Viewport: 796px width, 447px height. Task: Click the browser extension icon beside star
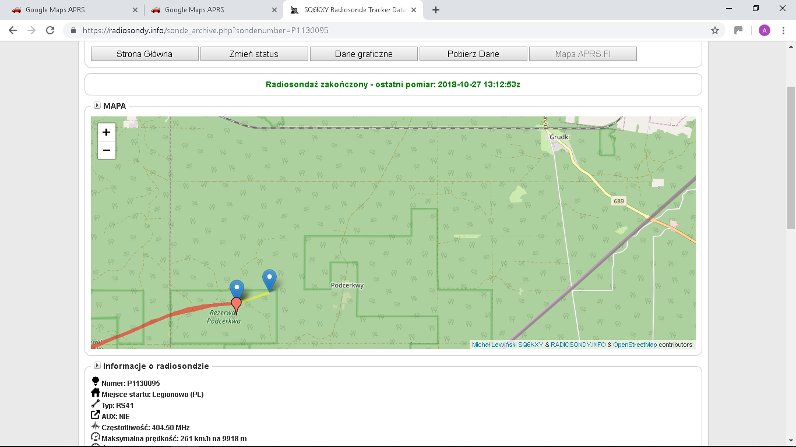click(x=738, y=30)
